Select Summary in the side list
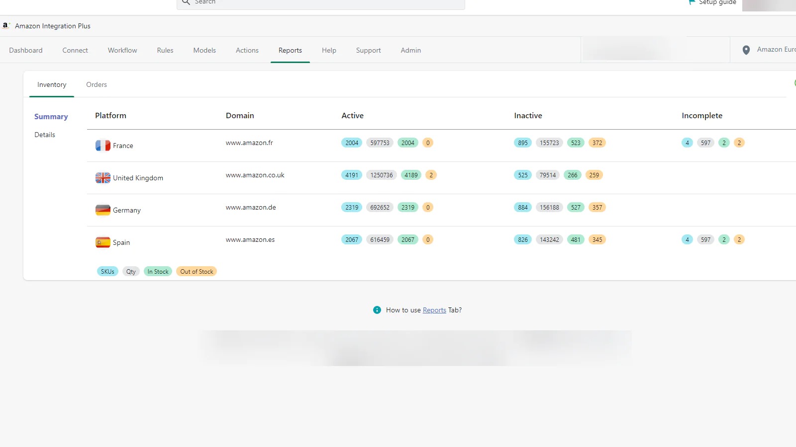The width and height of the screenshot is (796, 447). click(51, 117)
